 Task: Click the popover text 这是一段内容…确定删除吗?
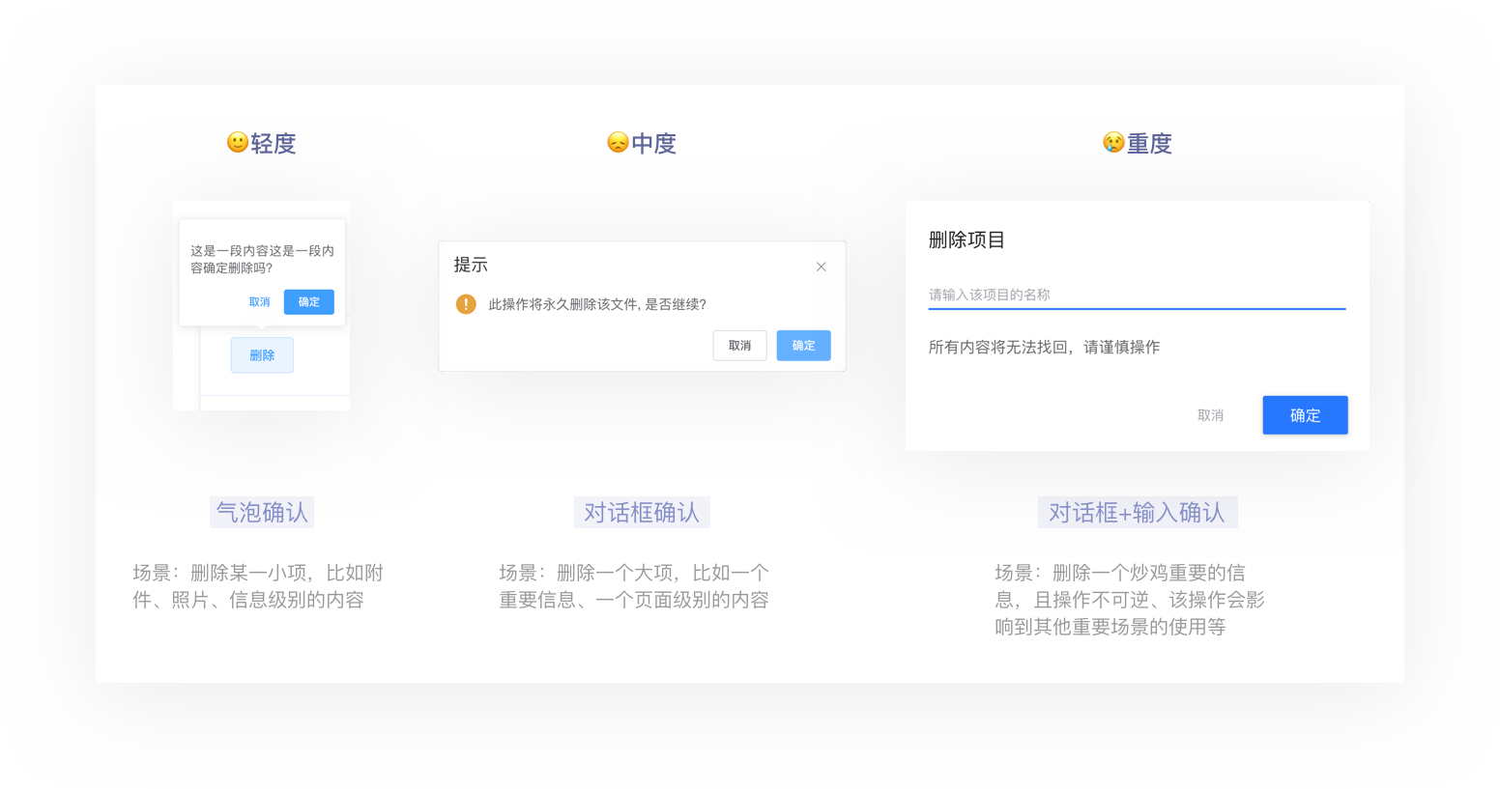click(x=262, y=259)
